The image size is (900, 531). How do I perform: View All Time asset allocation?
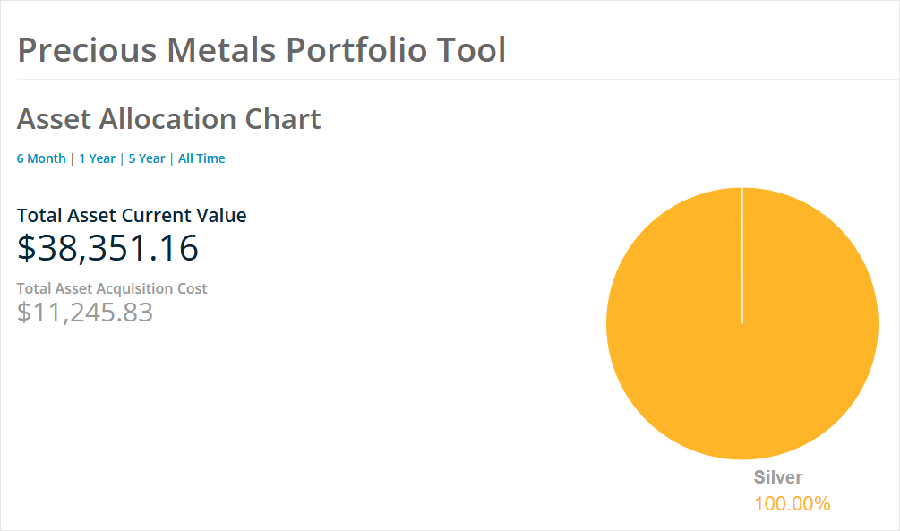coord(201,158)
